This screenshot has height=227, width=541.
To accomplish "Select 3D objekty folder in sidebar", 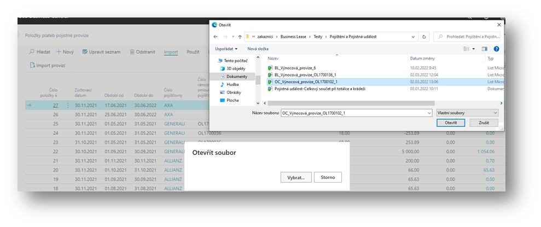I will 236,68.
